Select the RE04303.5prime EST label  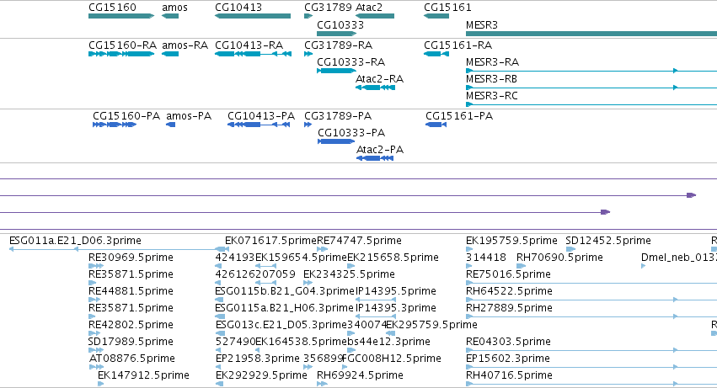click(508, 342)
